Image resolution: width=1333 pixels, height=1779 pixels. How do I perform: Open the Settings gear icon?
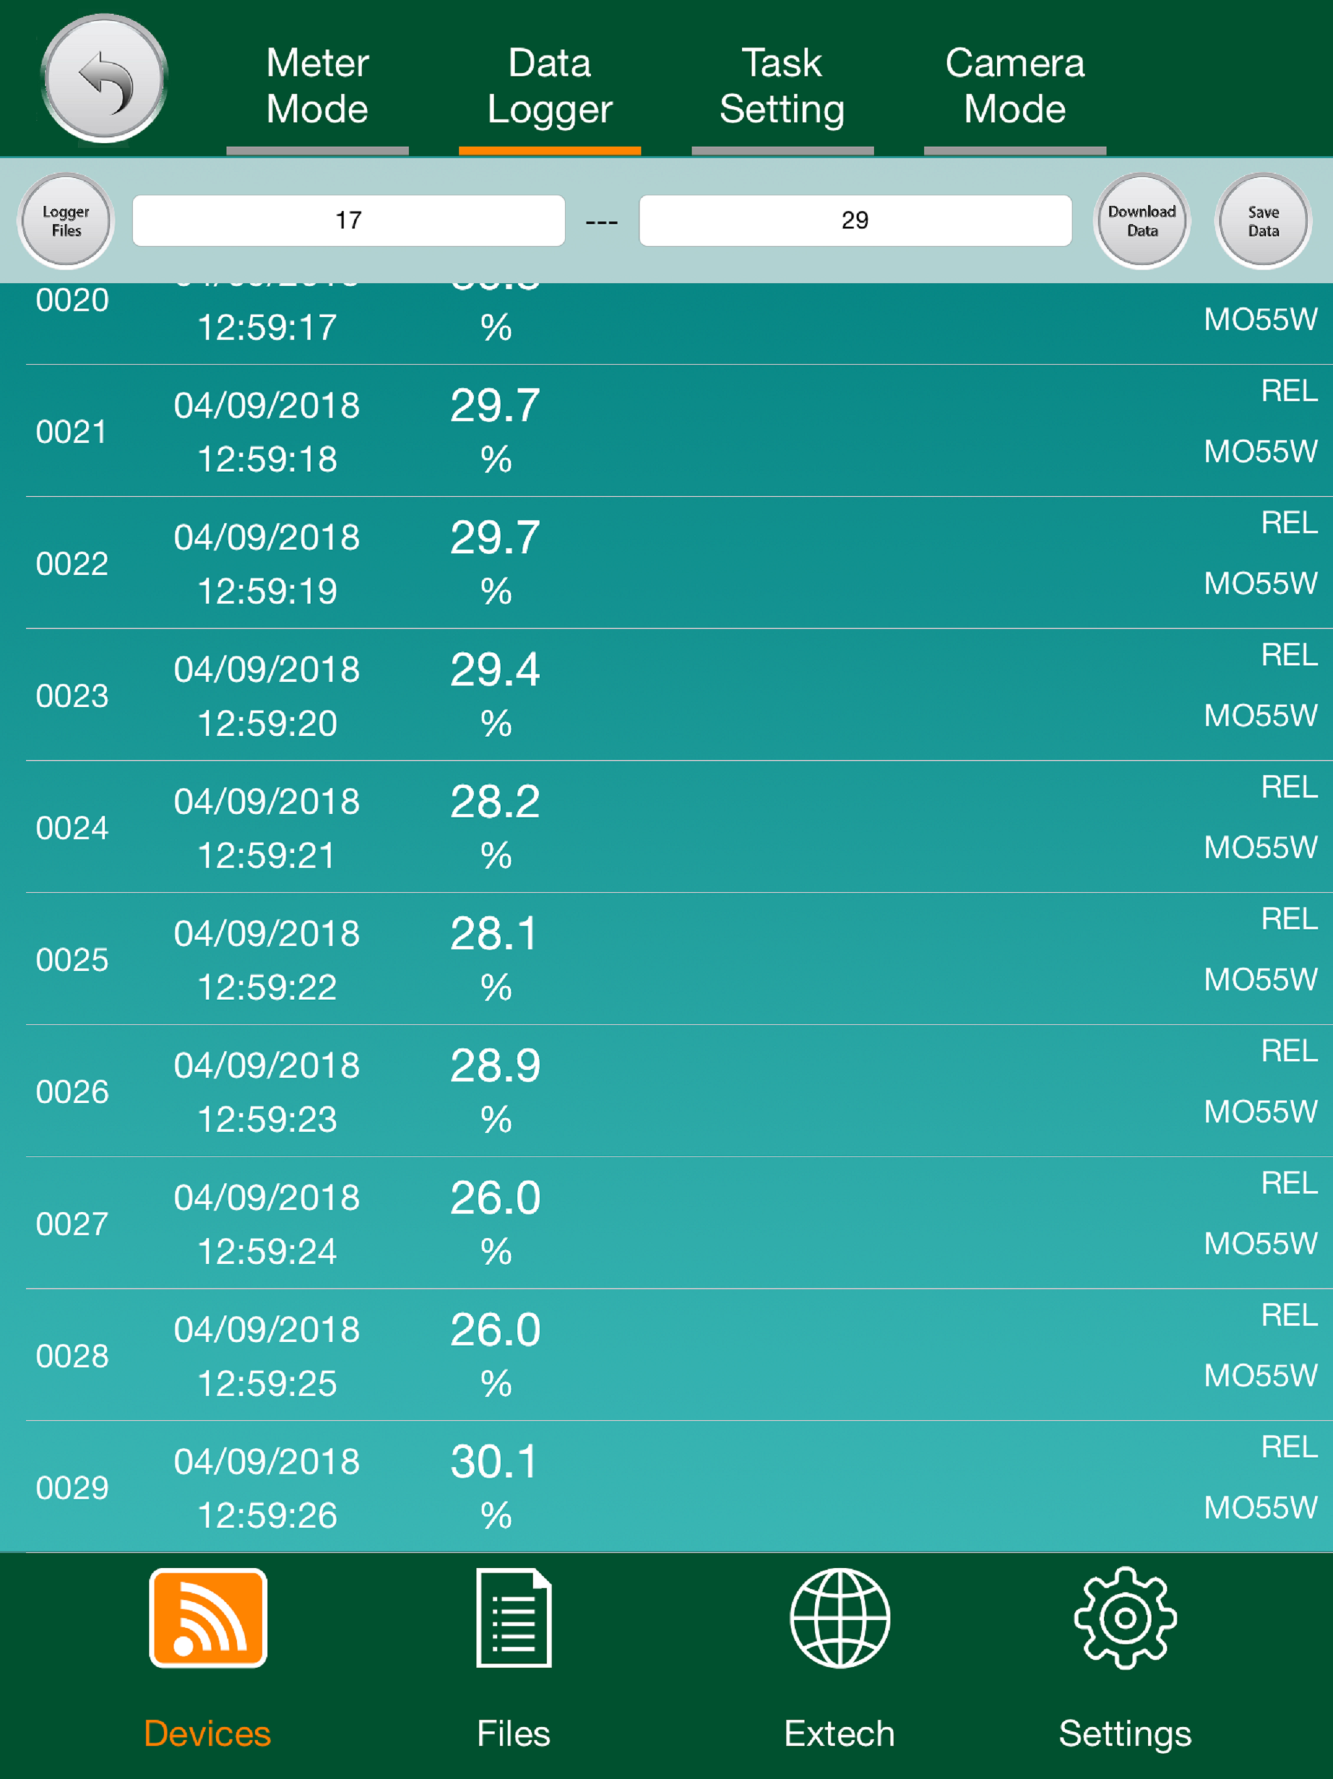[x=1125, y=1618]
